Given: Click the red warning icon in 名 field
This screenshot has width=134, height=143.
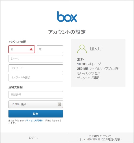Looking at the screenshot, I should click(x=31, y=49).
